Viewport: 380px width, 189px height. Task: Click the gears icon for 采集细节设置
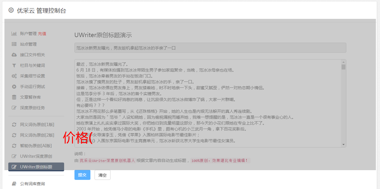pyautogui.click(x=14, y=76)
